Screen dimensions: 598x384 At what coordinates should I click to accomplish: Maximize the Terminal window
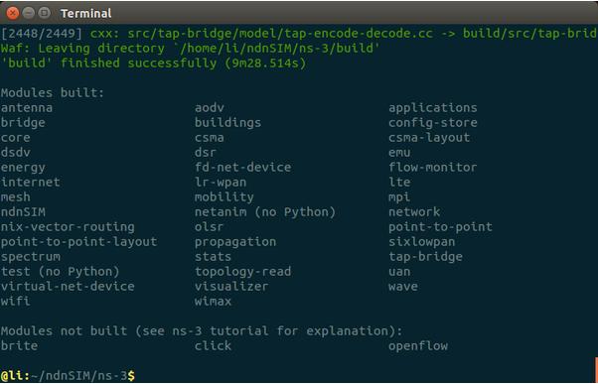pos(45,13)
